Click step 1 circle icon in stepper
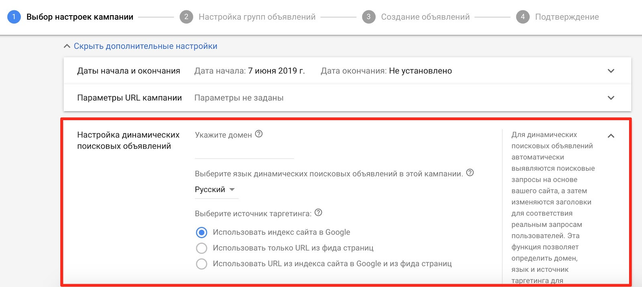The height and width of the screenshot is (287, 642). tap(14, 17)
